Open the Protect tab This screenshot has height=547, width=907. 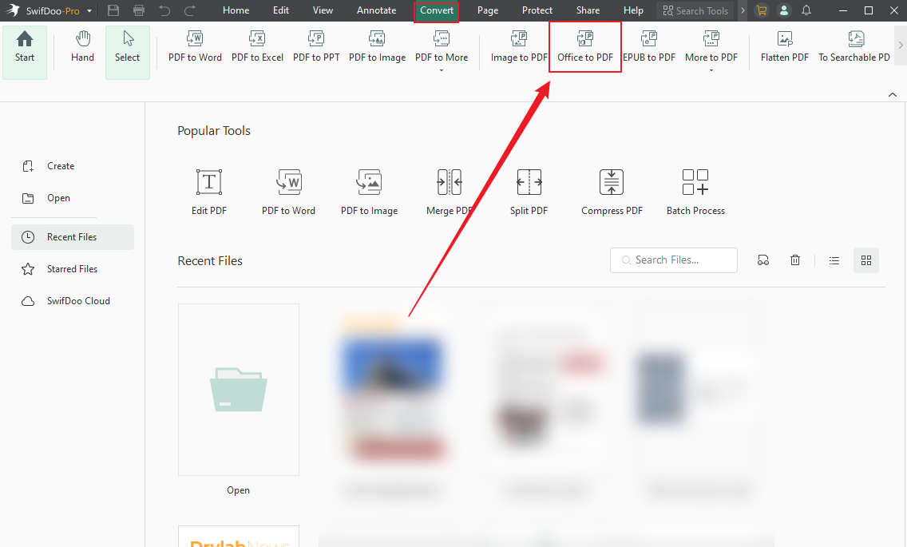[x=537, y=10]
